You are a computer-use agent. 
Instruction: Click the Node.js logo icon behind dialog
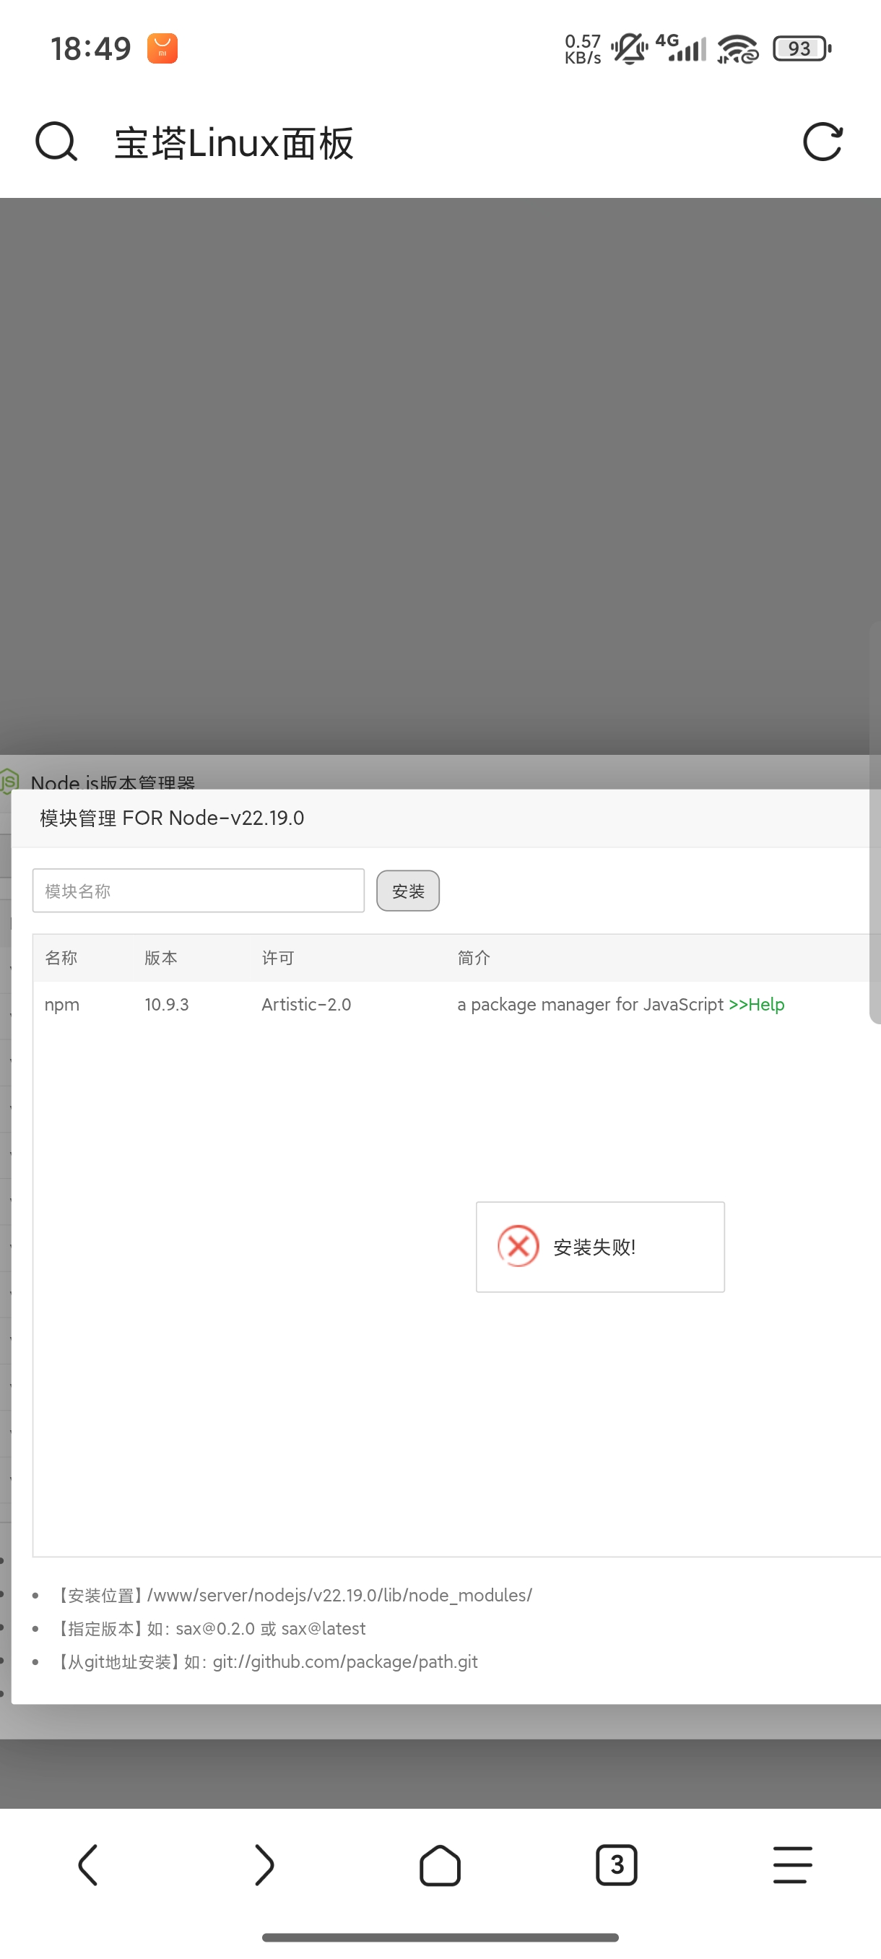[x=9, y=781]
